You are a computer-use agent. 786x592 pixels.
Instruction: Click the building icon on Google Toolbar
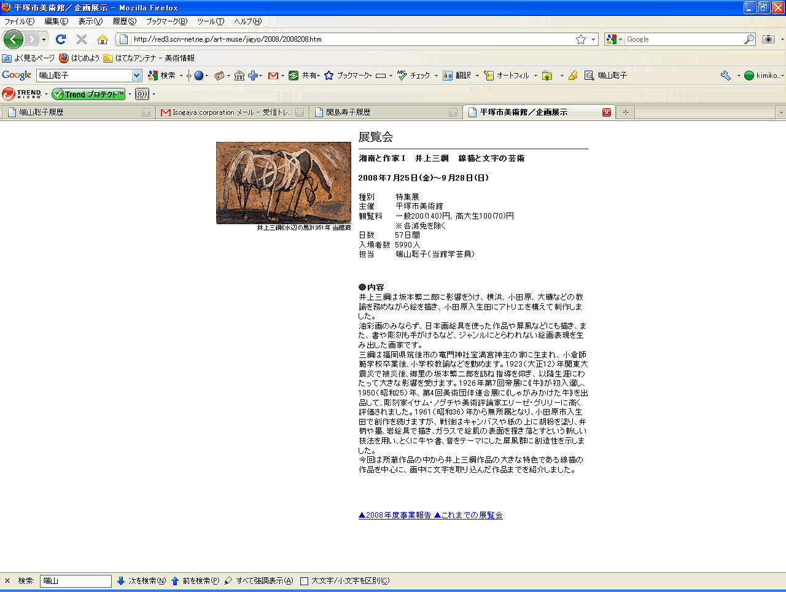[239, 76]
